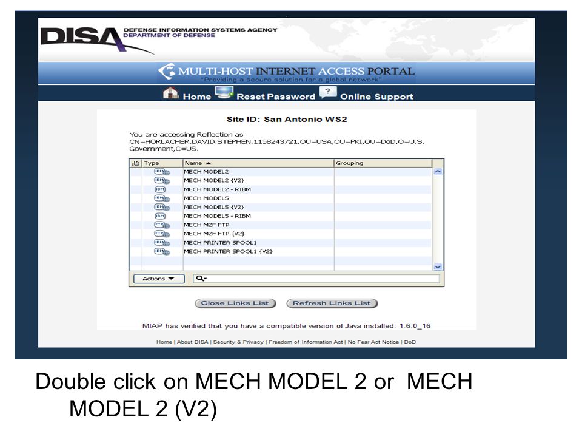Click the Reset Password monitor icon
582x437 pixels.
(x=224, y=92)
